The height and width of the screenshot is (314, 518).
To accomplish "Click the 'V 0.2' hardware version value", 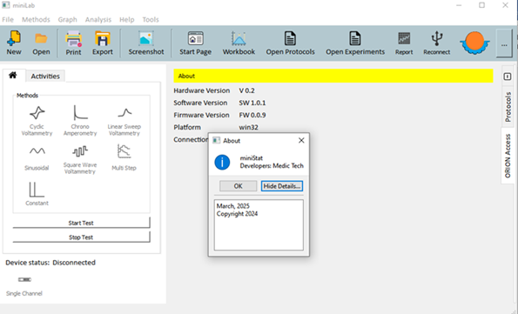I will [x=246, y=90].
